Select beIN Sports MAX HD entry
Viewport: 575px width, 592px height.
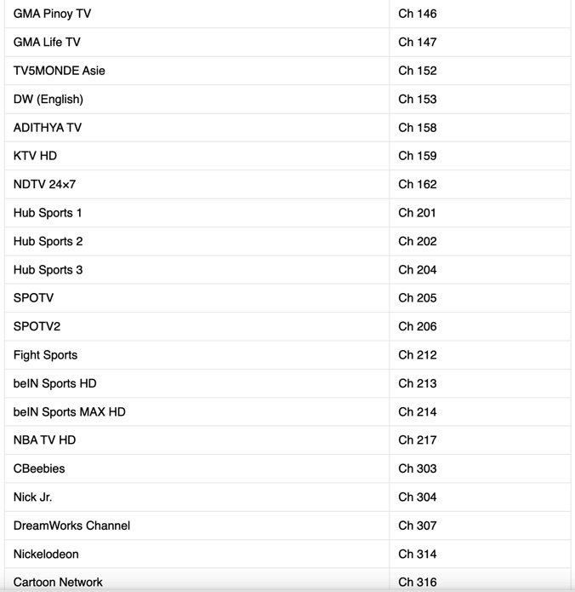click(x=287, y=412)
